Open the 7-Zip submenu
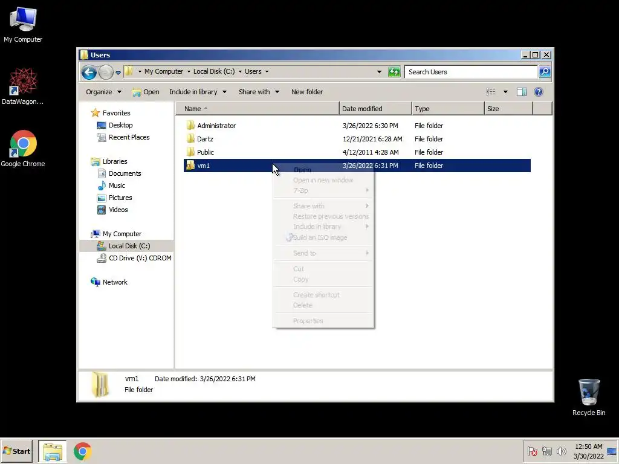619x464 pixels. (x=323, y=190)
